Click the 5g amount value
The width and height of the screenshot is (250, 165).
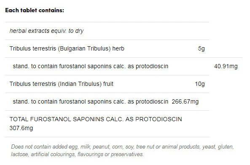pos(202,48)
